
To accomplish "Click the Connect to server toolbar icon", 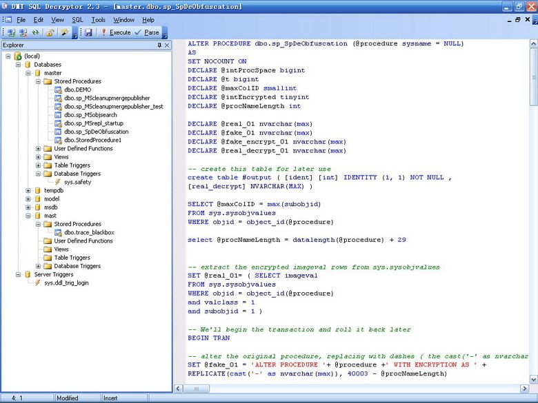I will [10, 32].
